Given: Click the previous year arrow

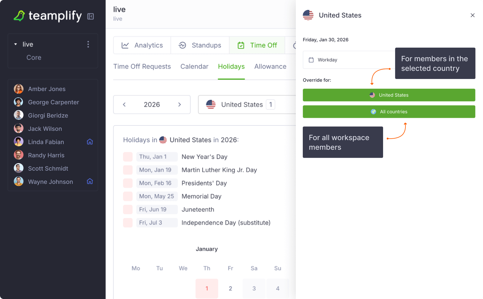Looking at the screenshot, I should [x=124, y=105].
